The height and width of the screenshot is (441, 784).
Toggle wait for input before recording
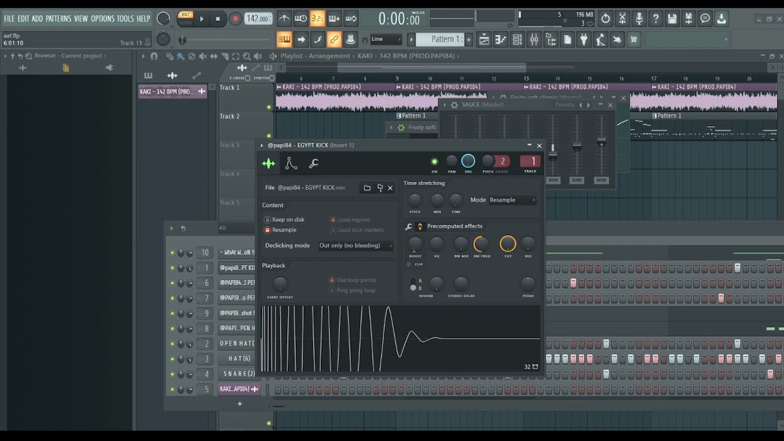point(301,19)
